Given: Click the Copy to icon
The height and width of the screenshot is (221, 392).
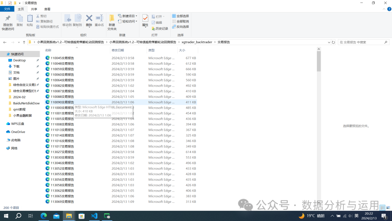Looking at the screenshot, I should coord(78,20).
